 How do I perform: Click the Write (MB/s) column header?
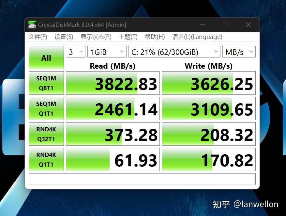[x=208, y=66]
